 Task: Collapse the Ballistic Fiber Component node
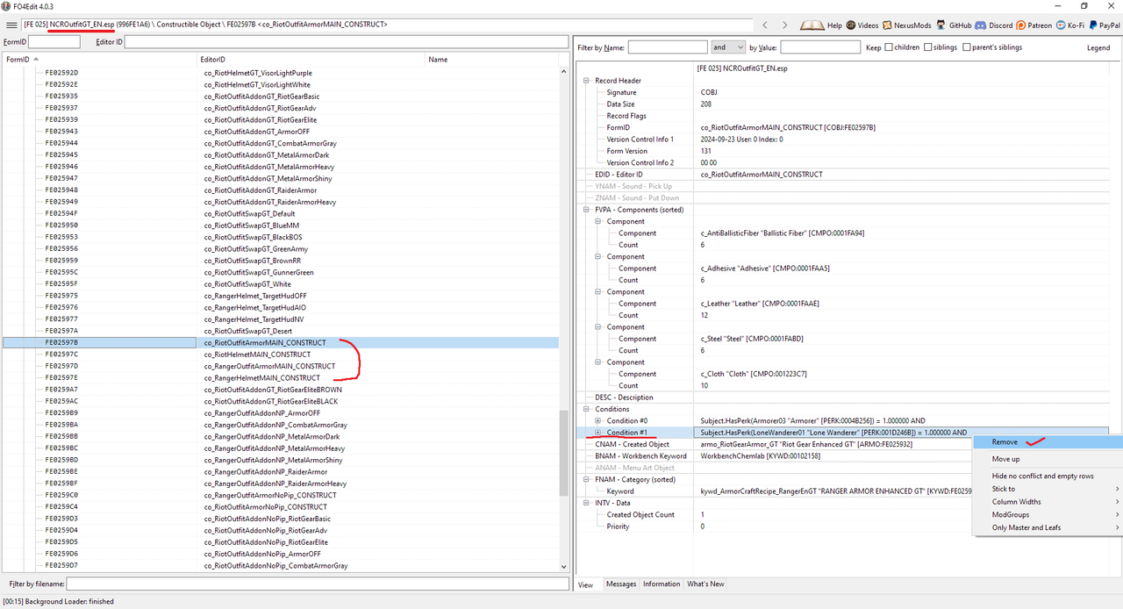(x=598, y=221)
